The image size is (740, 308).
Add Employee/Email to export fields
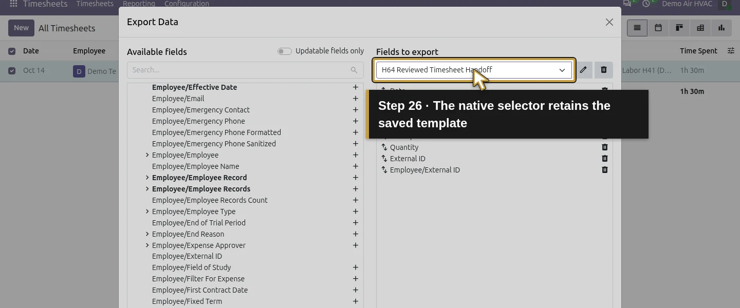click(355, 99)
